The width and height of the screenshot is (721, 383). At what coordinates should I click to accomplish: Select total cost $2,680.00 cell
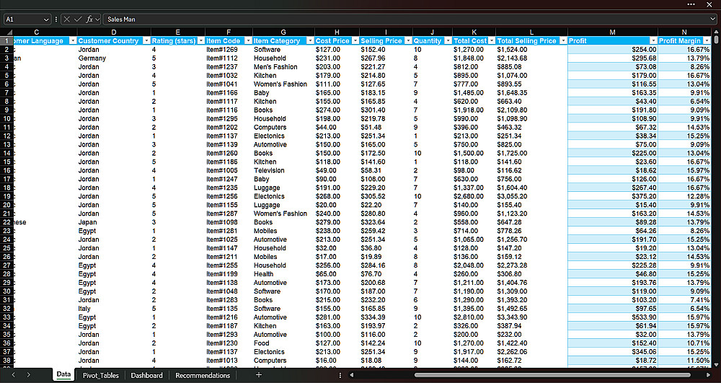(x=474, y=196)
